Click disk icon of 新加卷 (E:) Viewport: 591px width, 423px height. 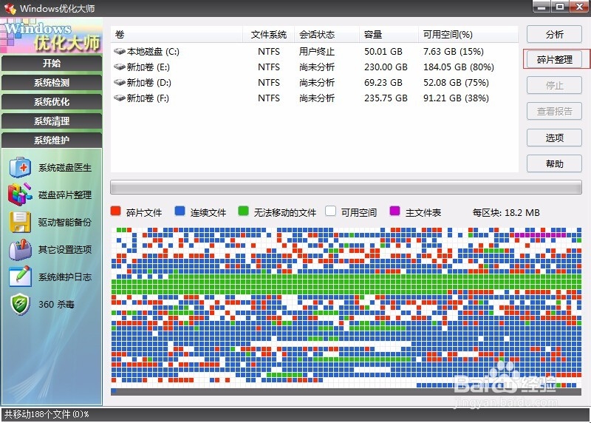coord(120,67)
